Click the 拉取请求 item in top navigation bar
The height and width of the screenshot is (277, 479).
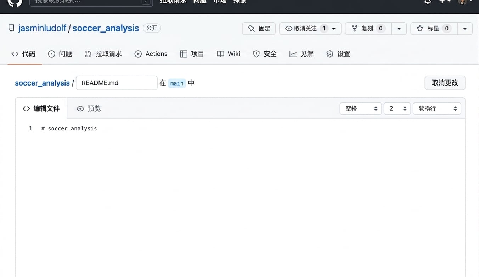coord(173,2)
